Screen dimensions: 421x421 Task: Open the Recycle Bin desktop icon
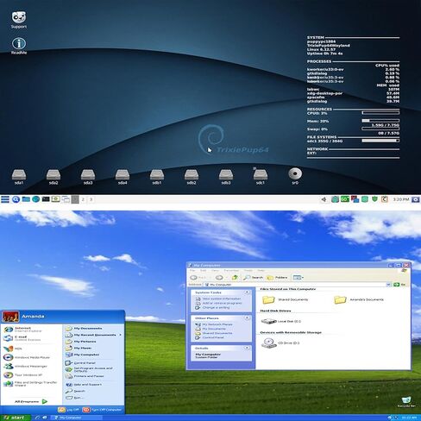406,401
